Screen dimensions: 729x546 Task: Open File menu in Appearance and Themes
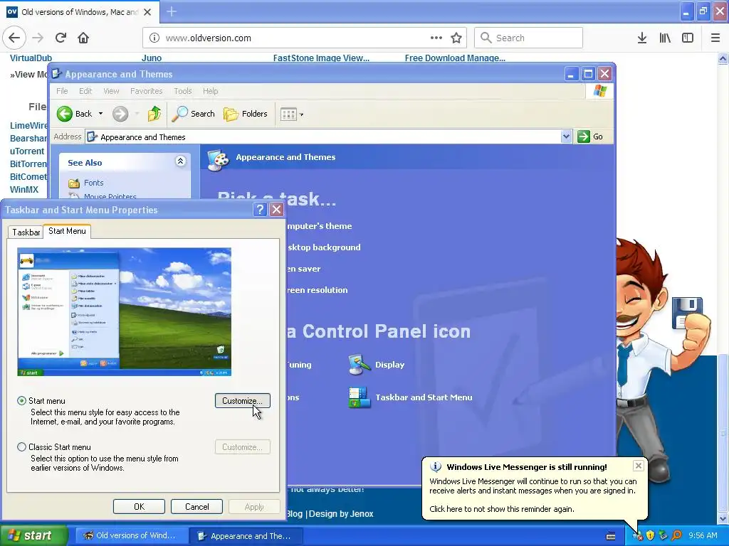click(x=62, y=91)
